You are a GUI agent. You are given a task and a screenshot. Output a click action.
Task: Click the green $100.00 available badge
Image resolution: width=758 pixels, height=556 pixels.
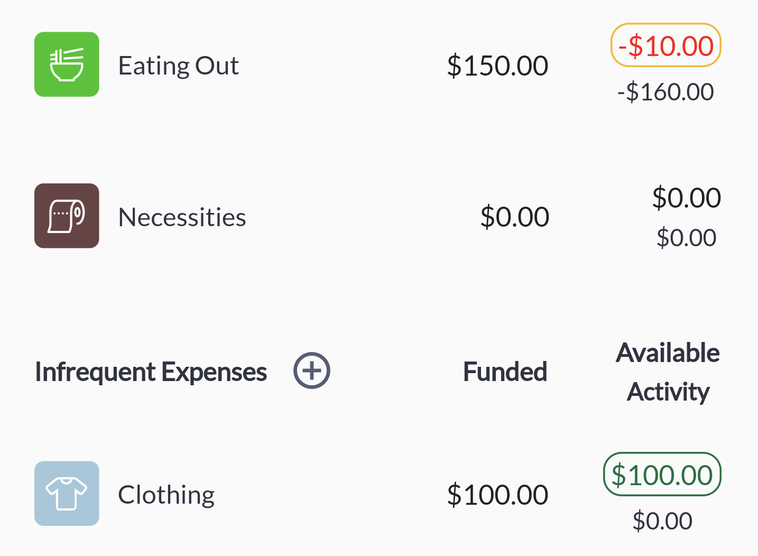pyautogui.click(x=662, y=475)
